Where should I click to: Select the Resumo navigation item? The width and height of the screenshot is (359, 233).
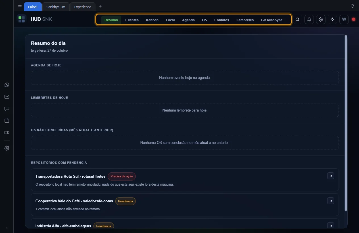pyautogui.click(x=111, y=20)
